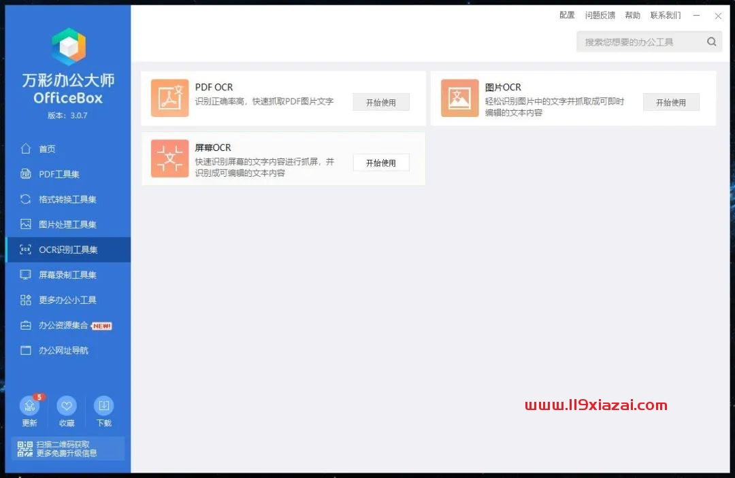Click the red NEW! badge

(x=101, y=326)
